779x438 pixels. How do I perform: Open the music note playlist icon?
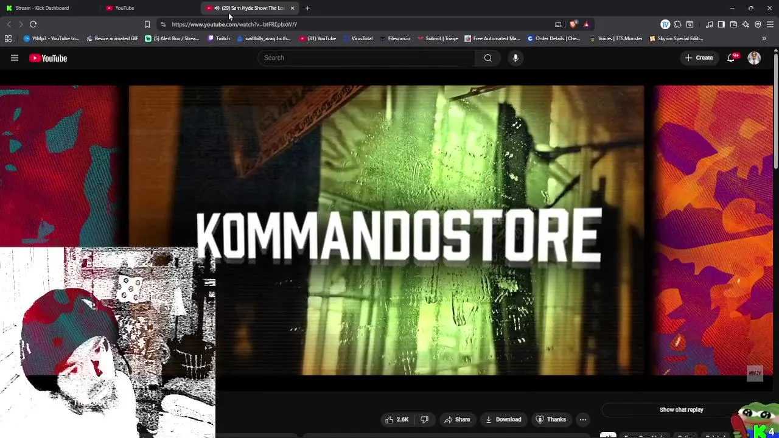(710, 24)
